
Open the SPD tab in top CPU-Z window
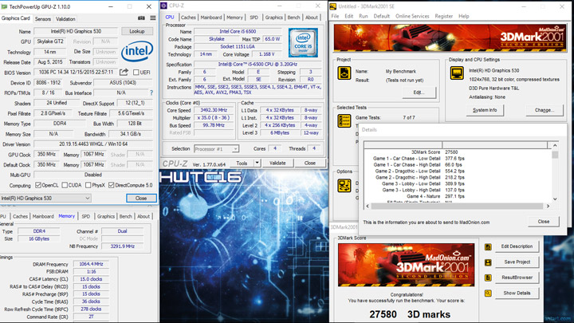254,18
